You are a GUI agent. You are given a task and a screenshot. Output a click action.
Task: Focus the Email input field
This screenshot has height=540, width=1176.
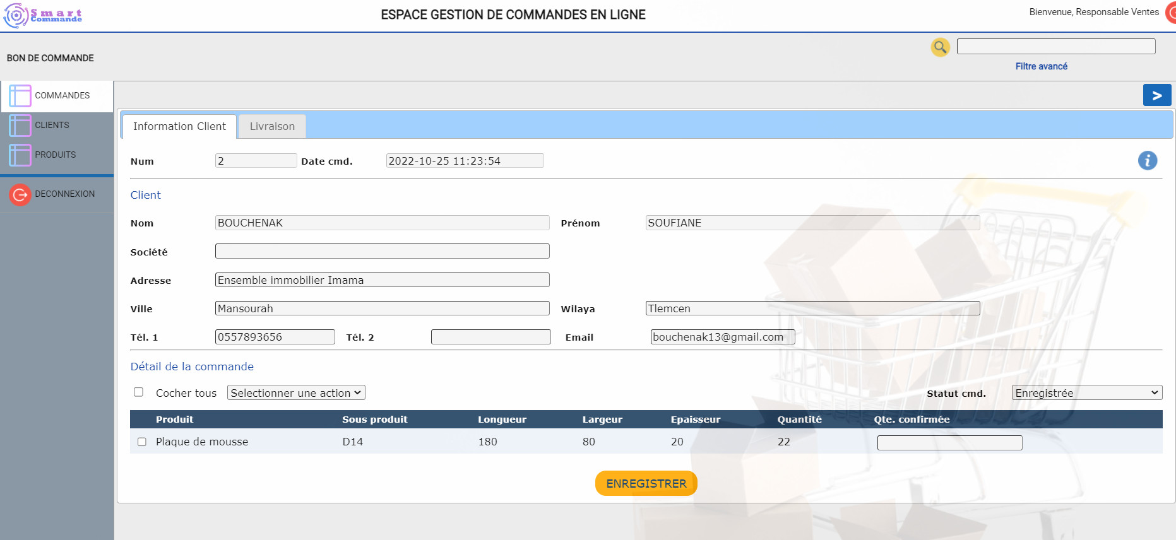pos(722,337)
